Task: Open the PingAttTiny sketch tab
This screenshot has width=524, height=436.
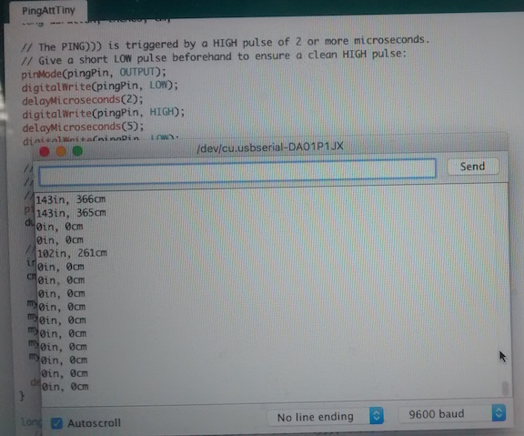Action: [x=48, y=11]
